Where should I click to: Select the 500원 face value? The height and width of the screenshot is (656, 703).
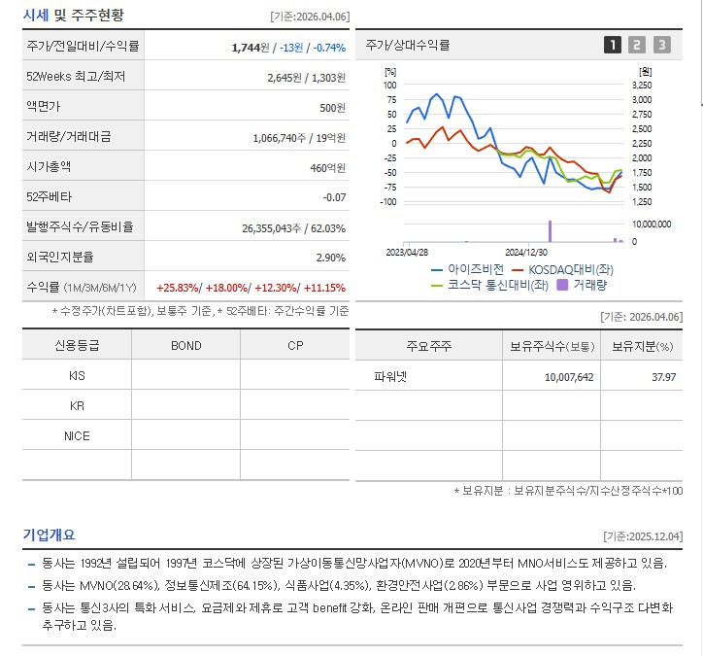332,108
